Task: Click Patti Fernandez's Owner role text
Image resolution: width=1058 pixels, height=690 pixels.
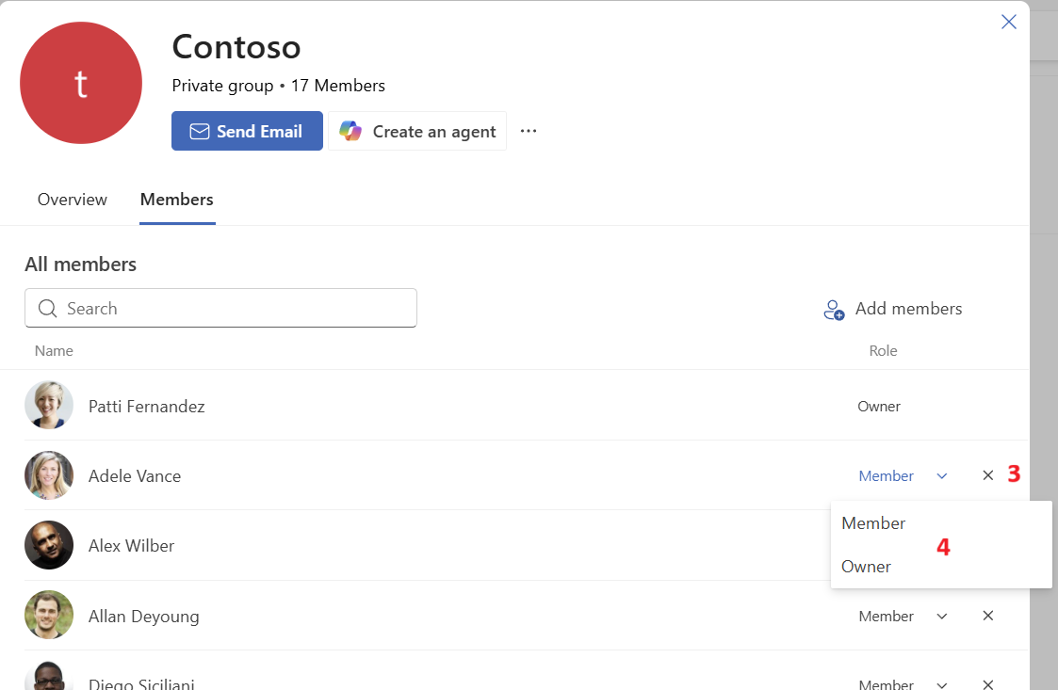Action: pyautogui.click(x=878, y=407)
